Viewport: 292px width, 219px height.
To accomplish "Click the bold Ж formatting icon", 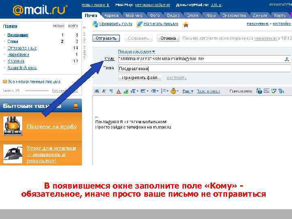I will 97,91.
